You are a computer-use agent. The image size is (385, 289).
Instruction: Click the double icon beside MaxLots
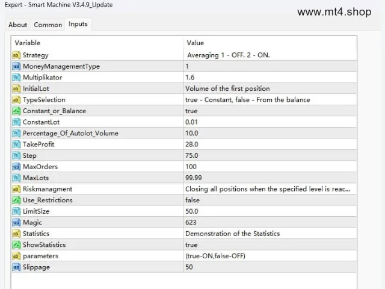pos(16,178)
